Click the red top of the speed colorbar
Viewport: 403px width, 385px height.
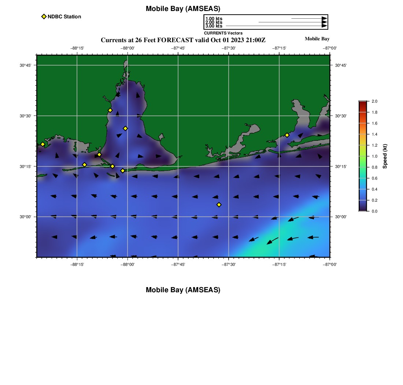pyautogui.click(x=363, y=103)
